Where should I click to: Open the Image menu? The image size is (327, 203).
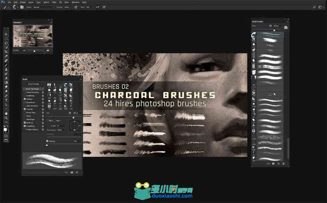pos(23,2)
